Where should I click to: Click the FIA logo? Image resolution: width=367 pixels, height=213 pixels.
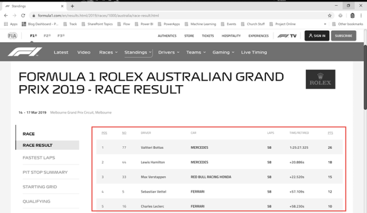click(x=12, y=36)
